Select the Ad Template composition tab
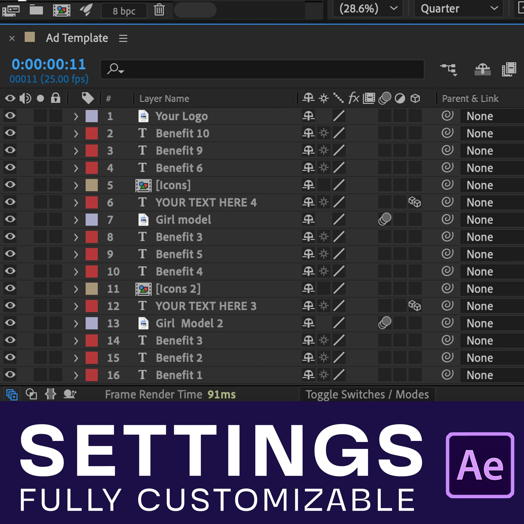Image resolution: width=524 pixels, height=524 pixels. tap(77, 38)
